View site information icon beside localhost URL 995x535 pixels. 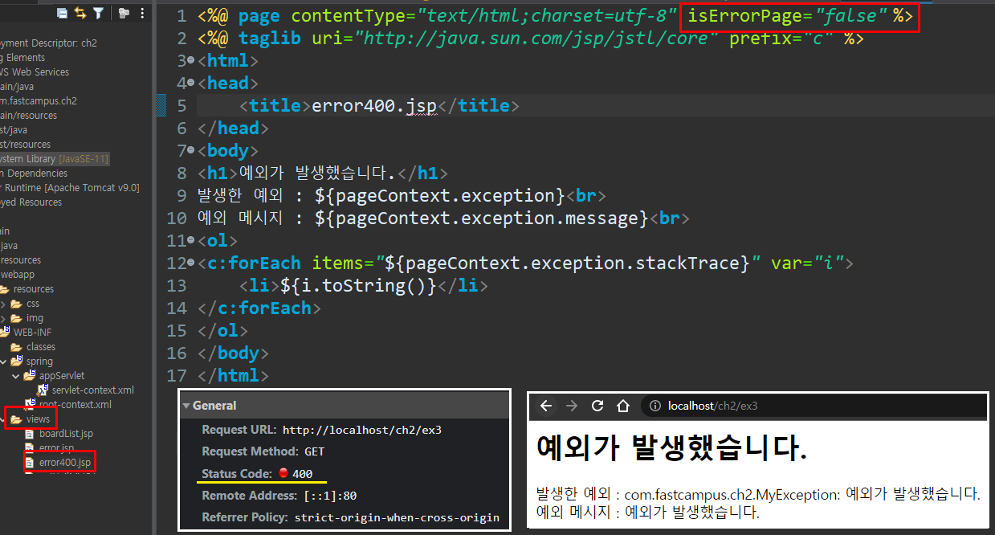tap(655, 406)
